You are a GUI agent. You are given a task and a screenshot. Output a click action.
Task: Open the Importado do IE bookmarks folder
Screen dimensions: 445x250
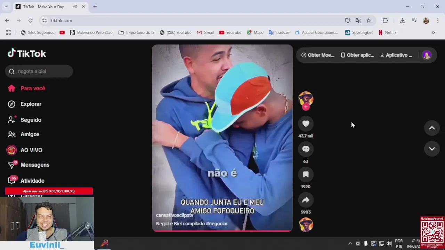pyautogui.click(x=136, y=32)
